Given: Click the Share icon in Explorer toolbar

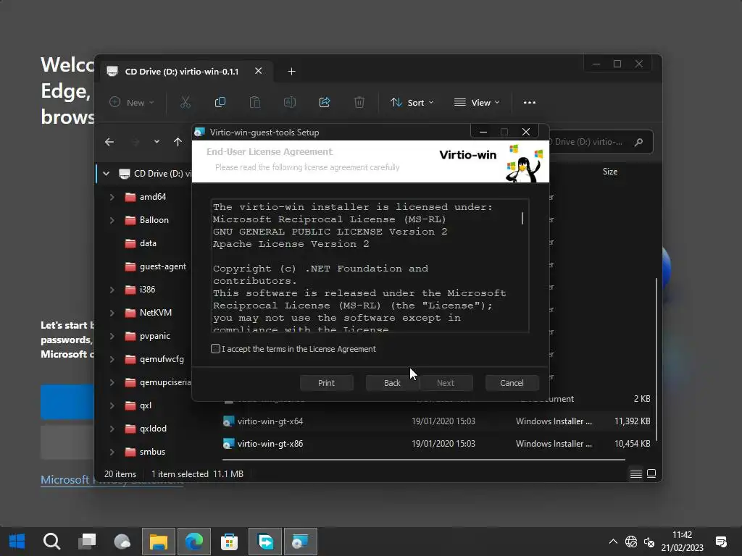Looking at the screenshot, I should [325, 102].
